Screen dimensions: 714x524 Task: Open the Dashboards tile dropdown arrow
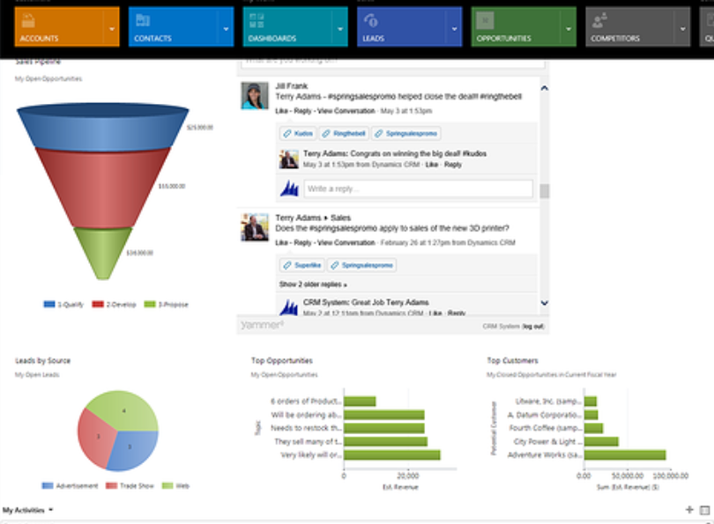(x=340, y=29)
